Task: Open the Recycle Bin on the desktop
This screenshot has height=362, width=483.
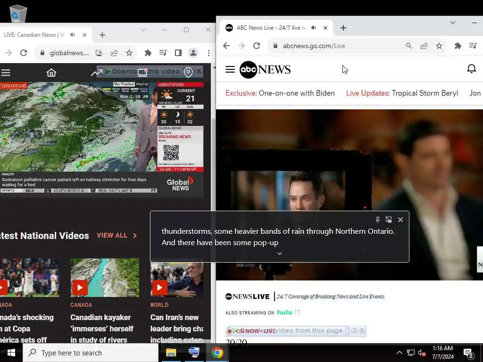Action: pyautogui.click(x=18, y=13)
